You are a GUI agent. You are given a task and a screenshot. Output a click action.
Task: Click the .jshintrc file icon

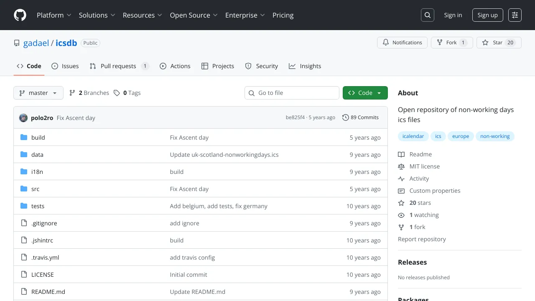click(x=24, y=240)
